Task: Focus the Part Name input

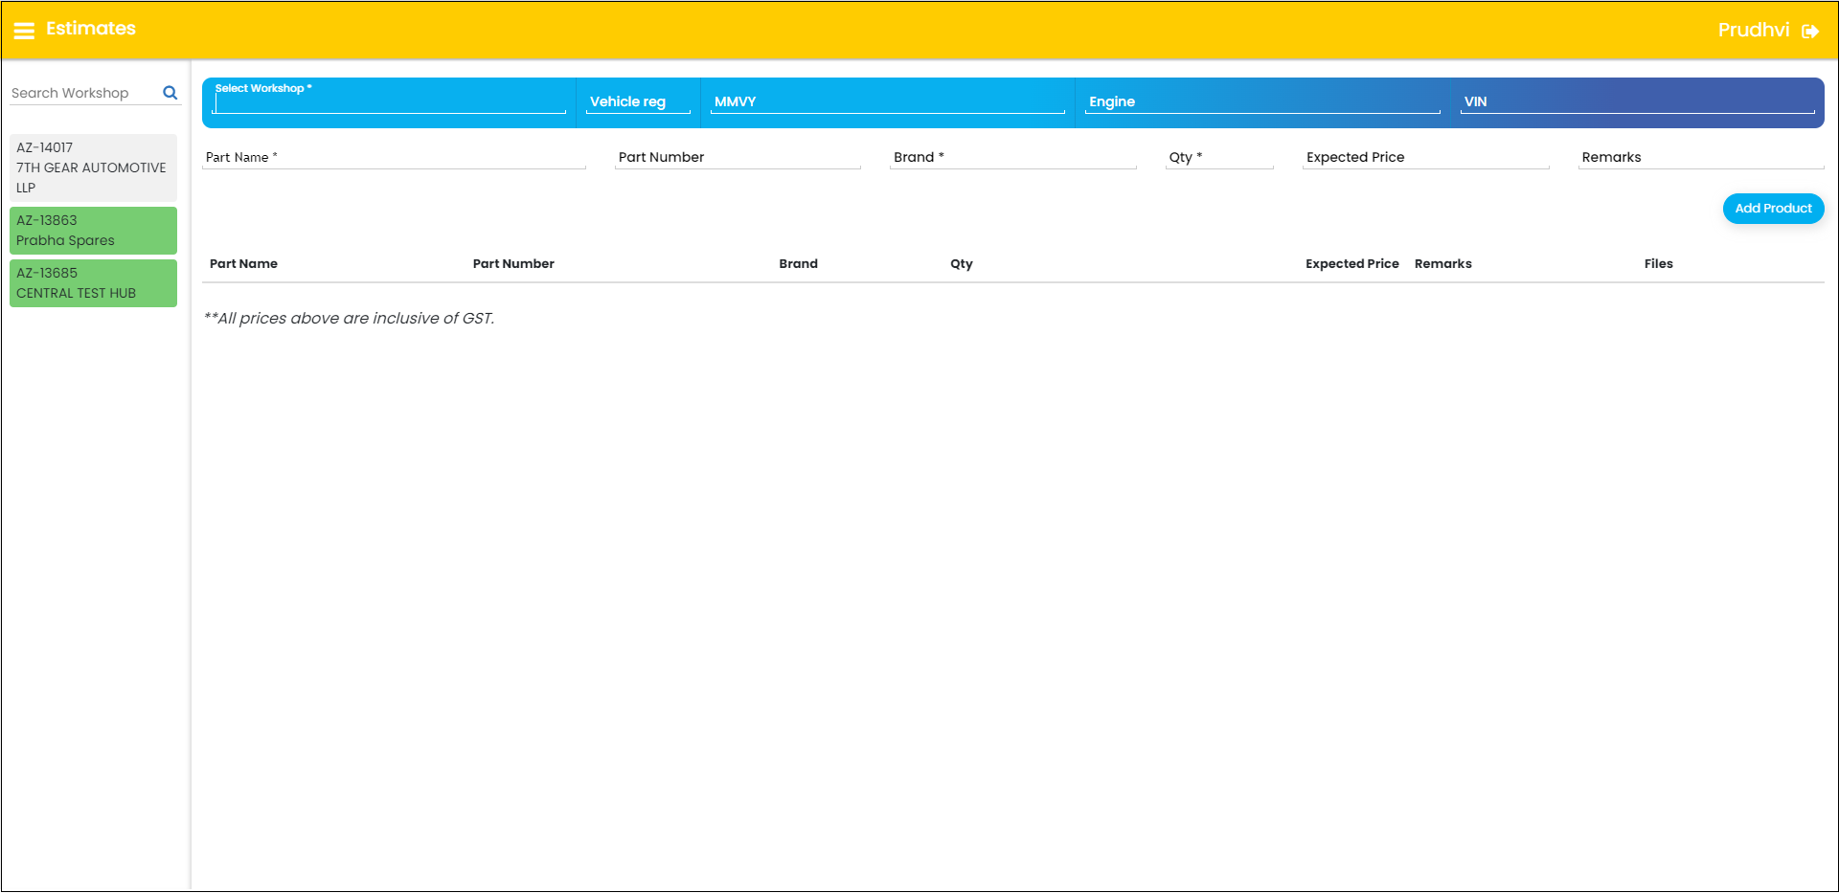Action: pos(394,157)
